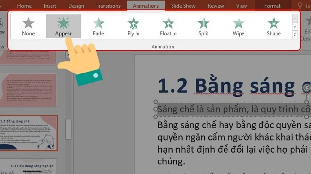The height and width of the screenshot is (174, 311).
Task: Apply the Shape animation
Action: pyautogui.click(x=274, y=26)
